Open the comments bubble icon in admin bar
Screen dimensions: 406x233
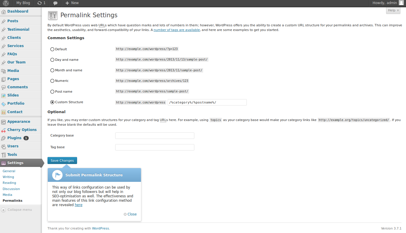[55, 3]
